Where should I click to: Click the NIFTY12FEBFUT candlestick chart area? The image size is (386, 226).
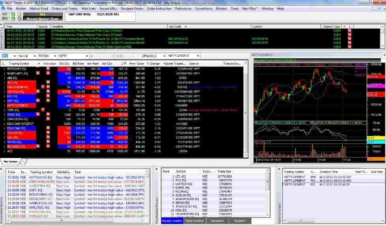(310, 92)
